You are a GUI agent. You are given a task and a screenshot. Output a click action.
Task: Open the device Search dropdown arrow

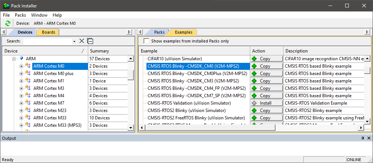pos(74,41)
